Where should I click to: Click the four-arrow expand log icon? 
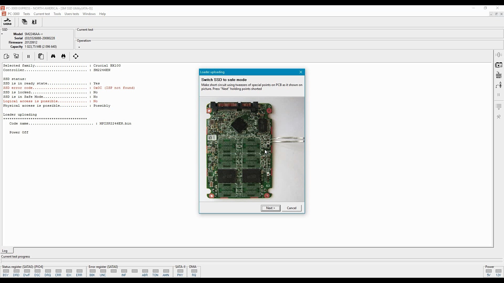(x=76, y=56)
